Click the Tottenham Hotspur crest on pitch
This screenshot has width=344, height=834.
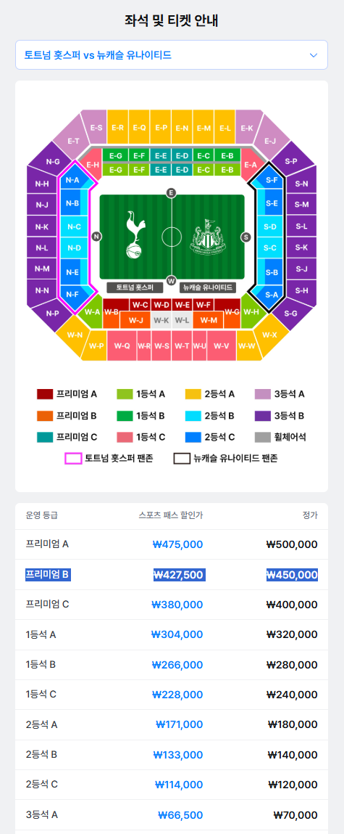pyautogui.click(x=133, y=234)
